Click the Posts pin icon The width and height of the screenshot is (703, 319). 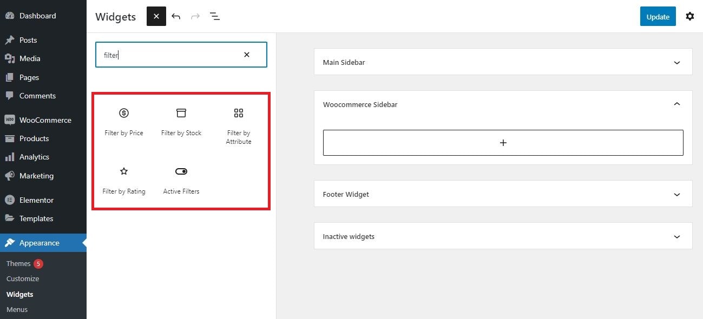pos(10,40)
